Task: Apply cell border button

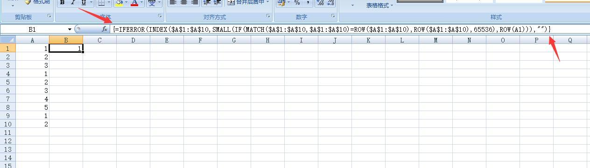Action: (x=101, y=2)
